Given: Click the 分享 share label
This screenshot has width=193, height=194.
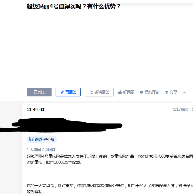Looking at the screenshot, I should [174, 92].
